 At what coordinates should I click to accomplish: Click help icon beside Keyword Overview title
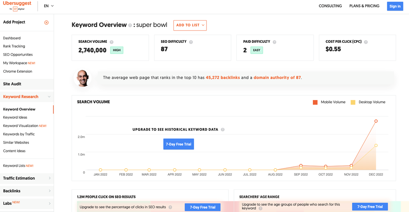pyautogui.click(x=130, y=25)
